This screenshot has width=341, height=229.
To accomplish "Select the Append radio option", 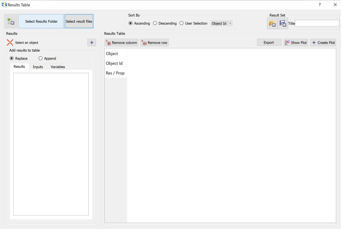I will (40, 58).
